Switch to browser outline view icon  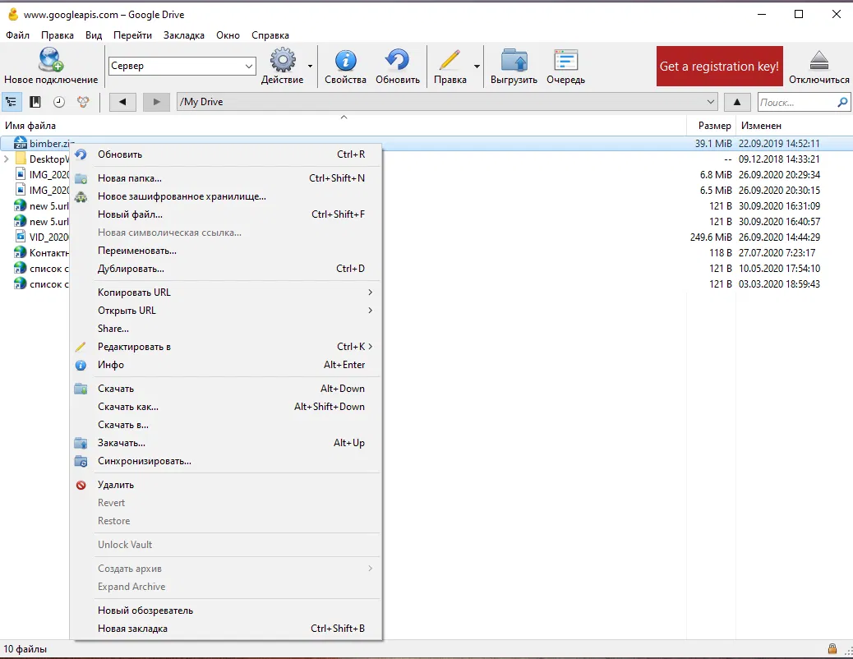(11, 102)
